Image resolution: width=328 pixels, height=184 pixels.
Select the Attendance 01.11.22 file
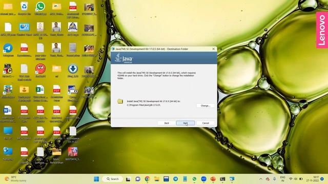73,135
